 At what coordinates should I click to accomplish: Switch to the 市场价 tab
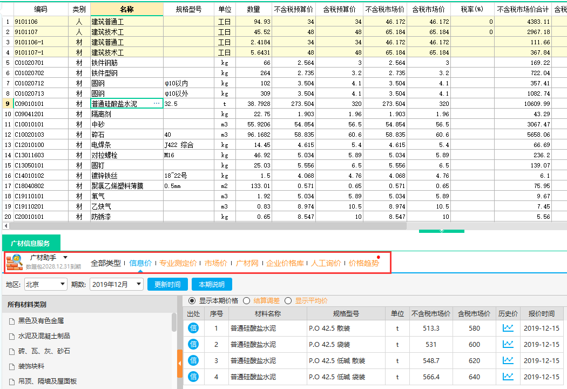[x=216, y=264]
